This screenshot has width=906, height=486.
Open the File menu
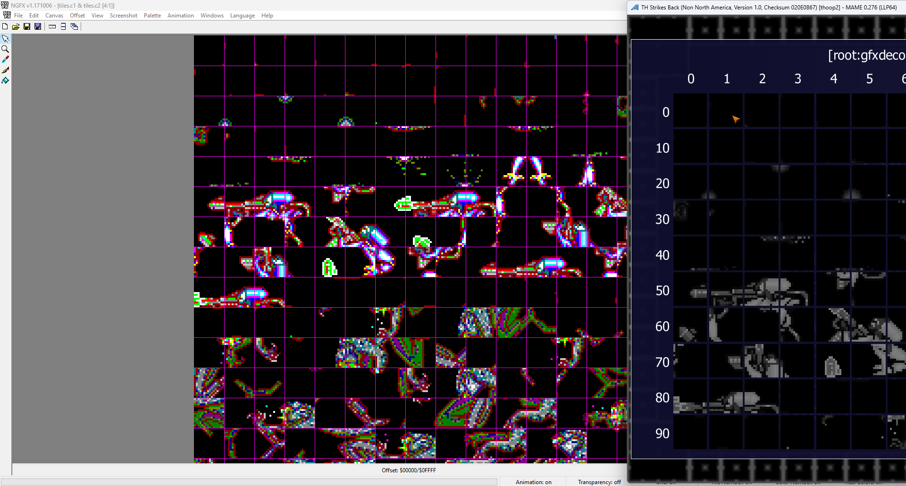click(18, 16)
